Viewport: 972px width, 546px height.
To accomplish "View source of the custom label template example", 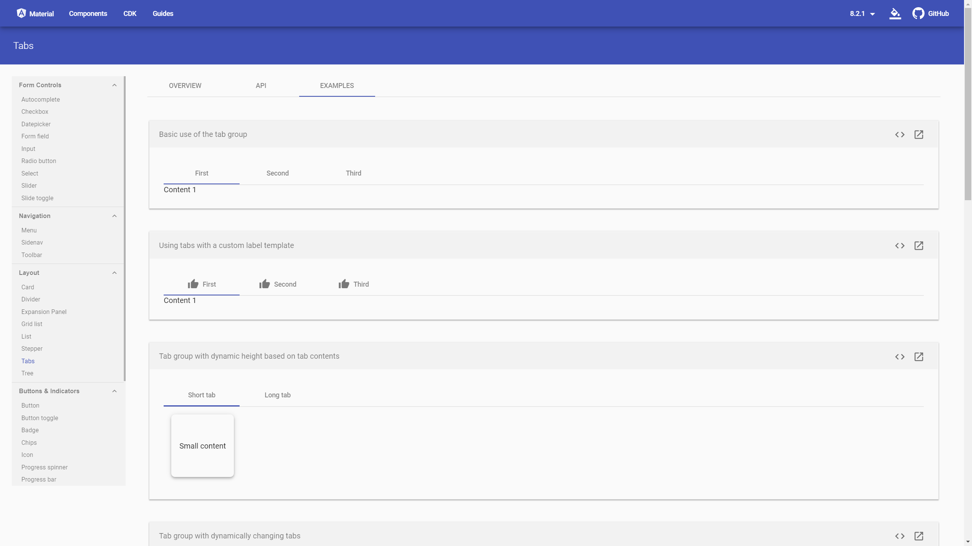I will [900, 246].
